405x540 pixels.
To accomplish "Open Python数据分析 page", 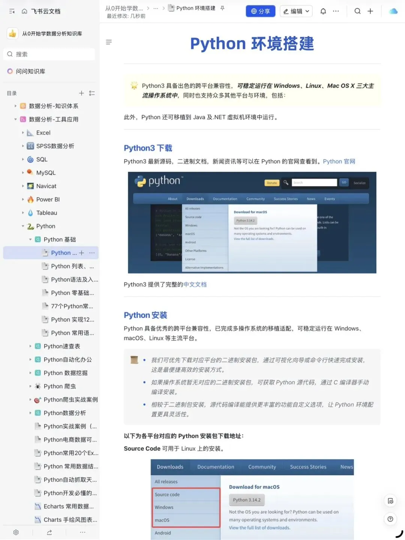I will coord(65,413).
